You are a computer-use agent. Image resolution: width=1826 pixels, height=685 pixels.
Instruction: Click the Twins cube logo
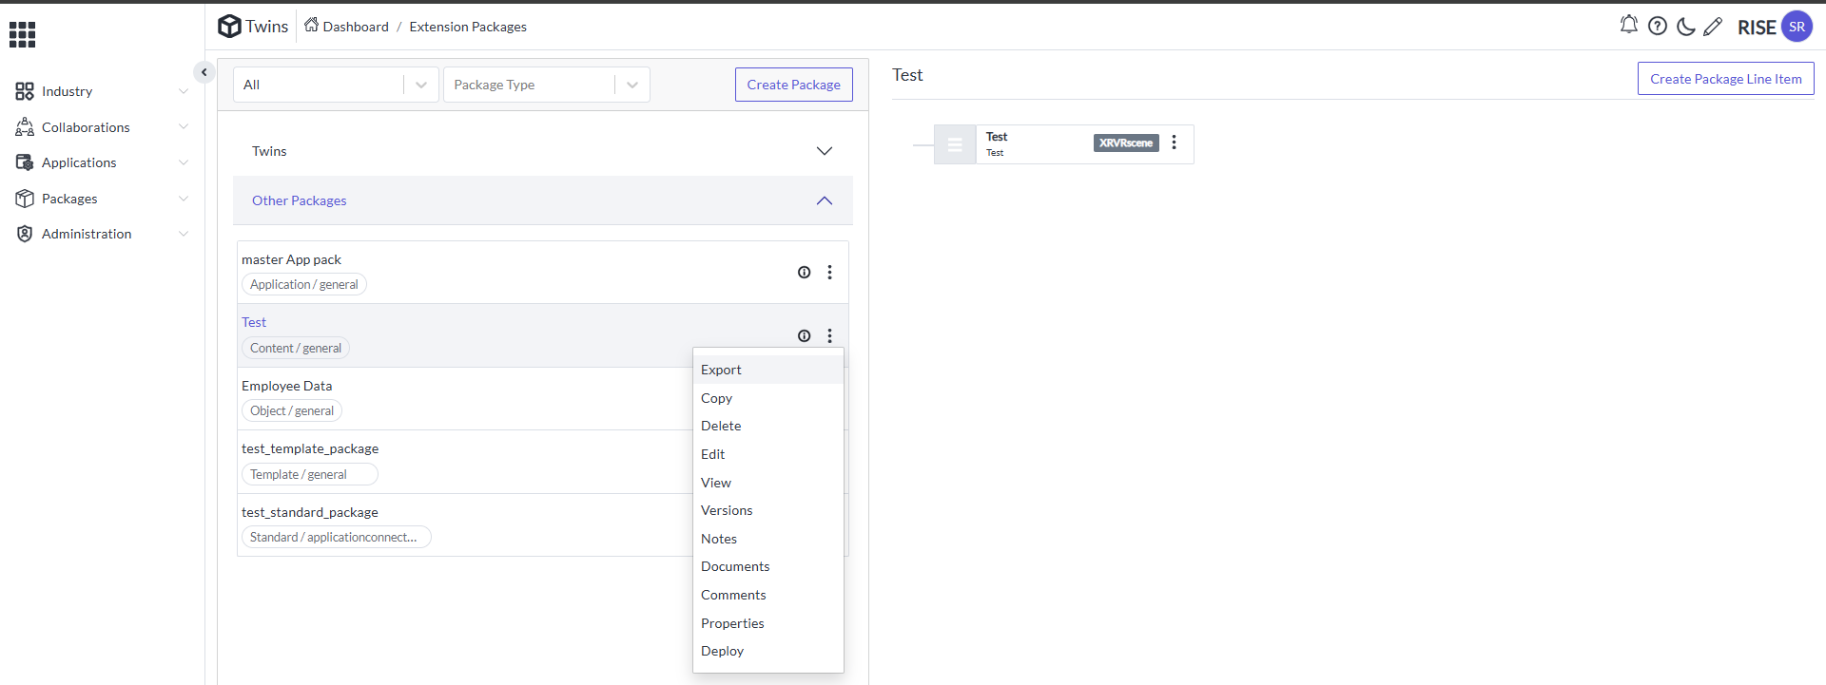229,27
